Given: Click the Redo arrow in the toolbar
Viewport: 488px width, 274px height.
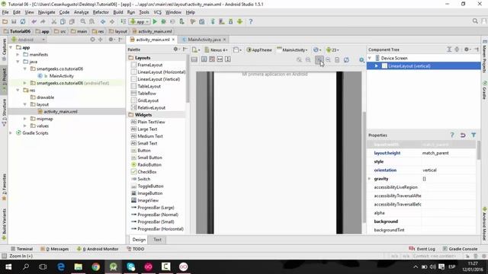Looking at the screenshot, I should tap(43, 21).
